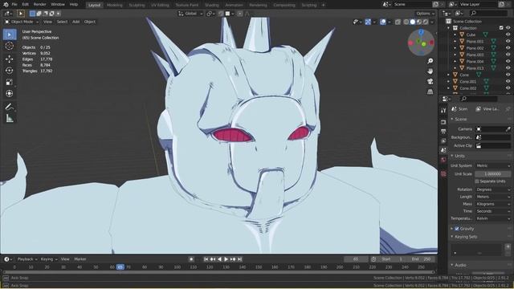Click the eyedropper next to Camera field
This screenshot has width=514, height=289.
(508, 129)
